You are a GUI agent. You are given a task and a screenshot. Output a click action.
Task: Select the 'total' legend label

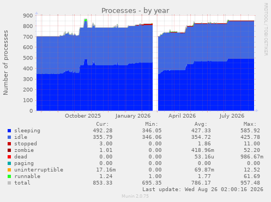pos(22,183)
